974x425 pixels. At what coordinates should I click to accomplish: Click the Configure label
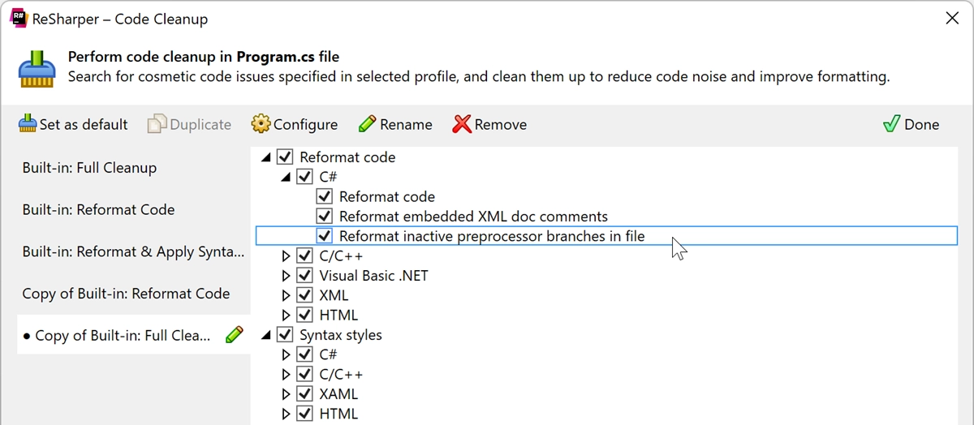[x=305, y=124]
